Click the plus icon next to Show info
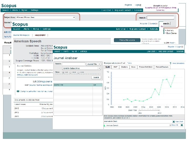The width and height of the screenshot is (189, 142). (x=170, y=125)
